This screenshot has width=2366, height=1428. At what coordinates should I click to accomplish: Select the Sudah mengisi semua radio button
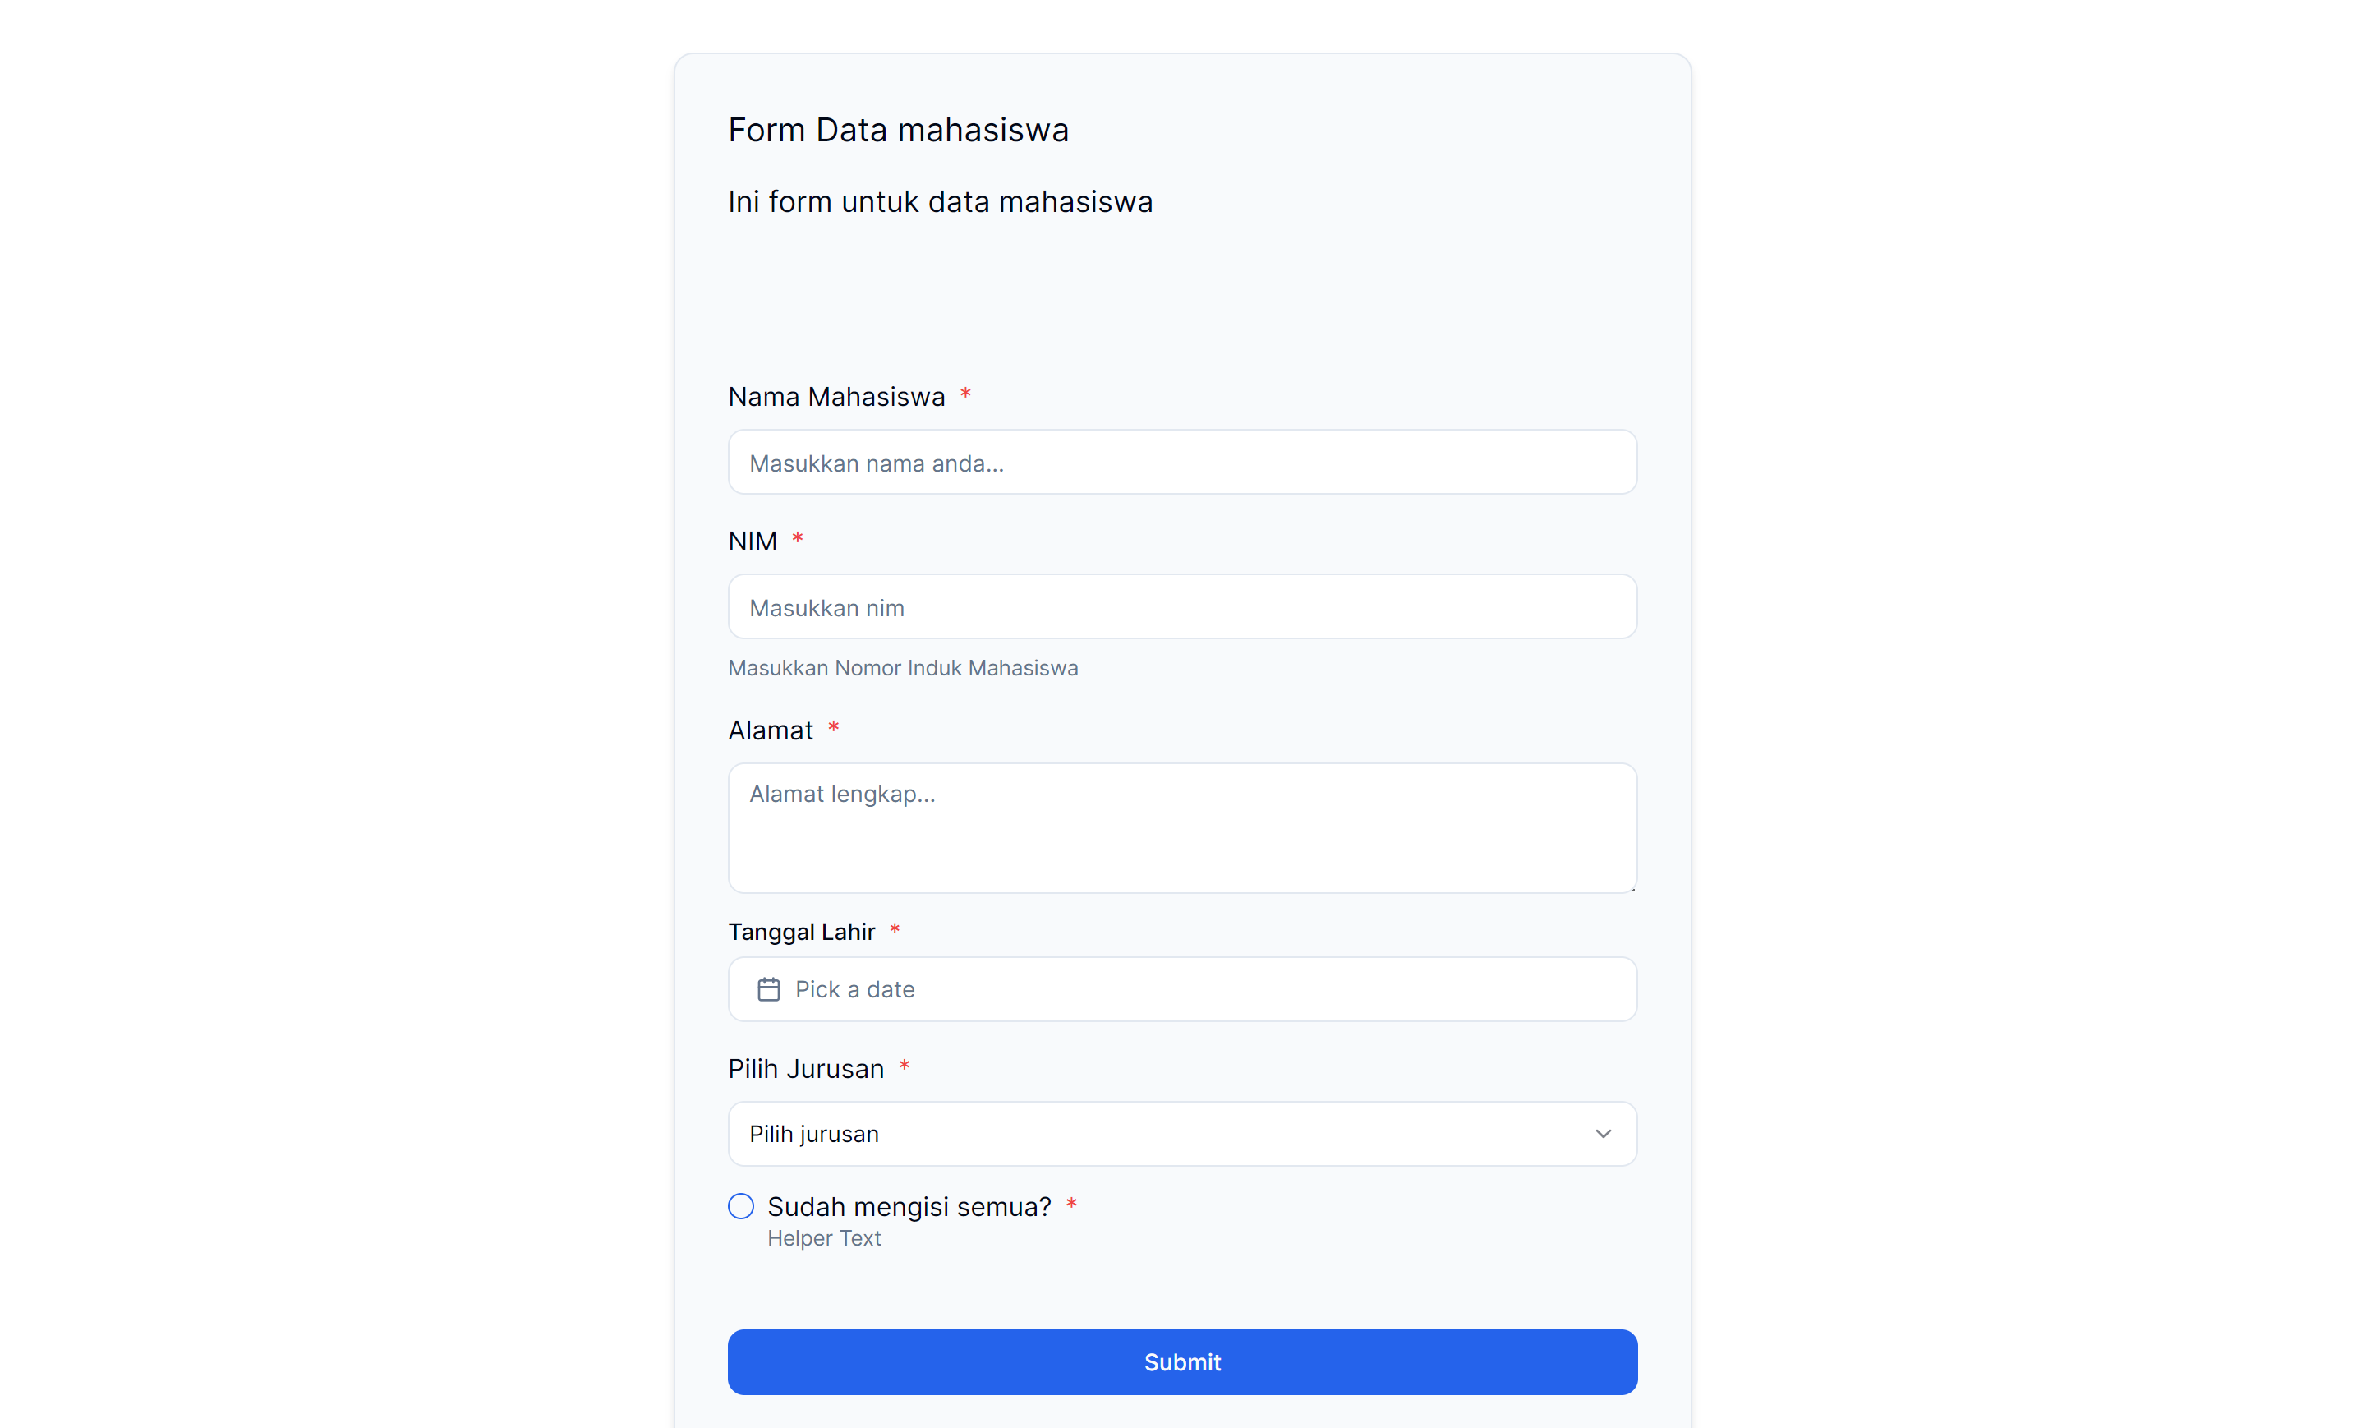tap(740, 1206)
